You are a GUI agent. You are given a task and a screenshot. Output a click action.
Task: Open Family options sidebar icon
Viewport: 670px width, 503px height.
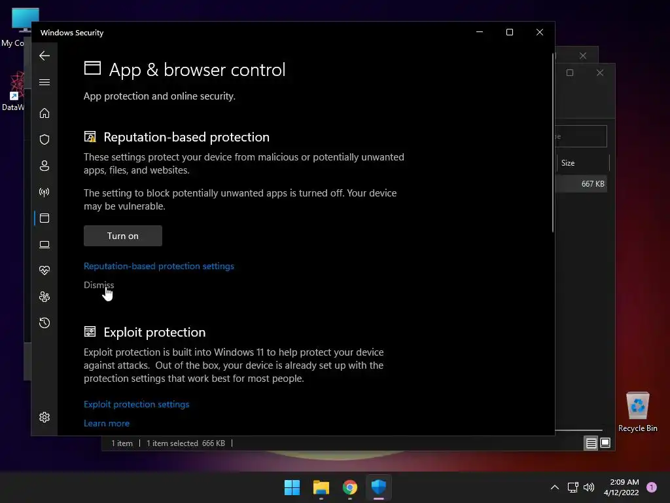[44, 297]
